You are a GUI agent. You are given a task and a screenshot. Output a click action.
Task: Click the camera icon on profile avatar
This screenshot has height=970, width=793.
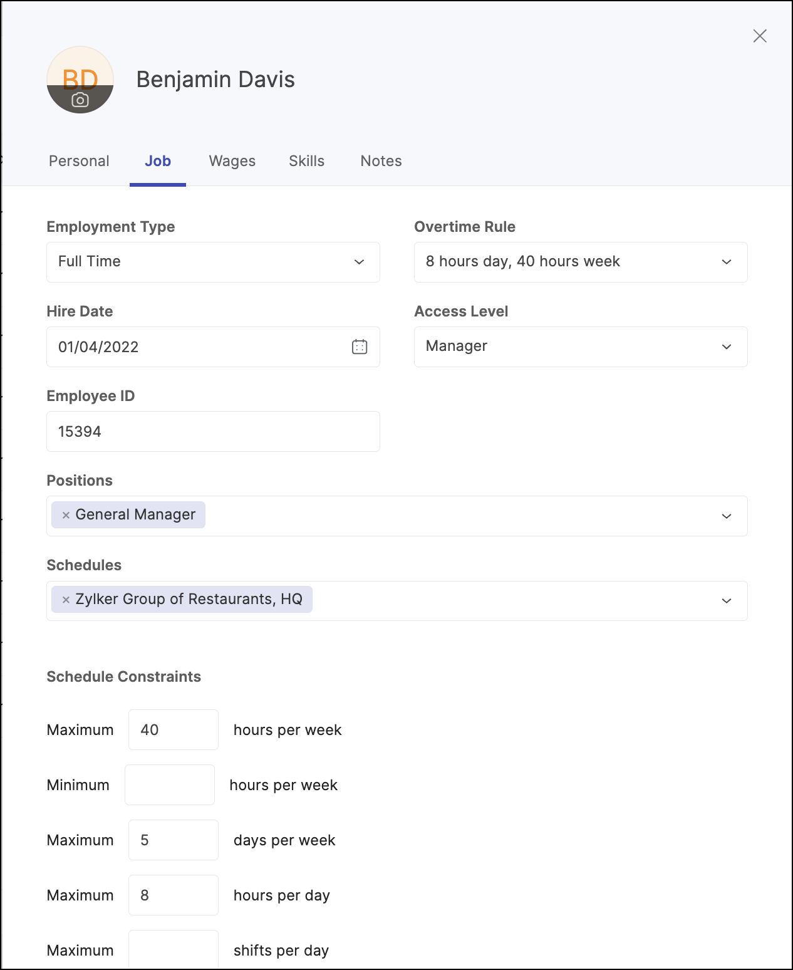80,100
